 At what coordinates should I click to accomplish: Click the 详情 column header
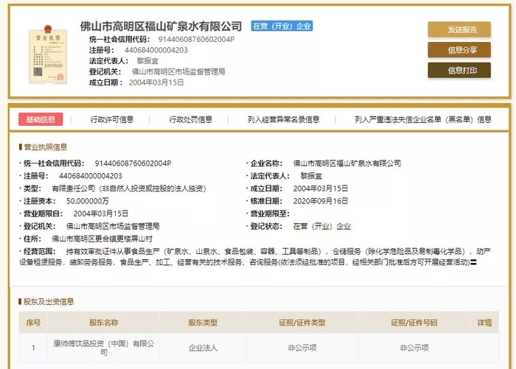[484, 323]
